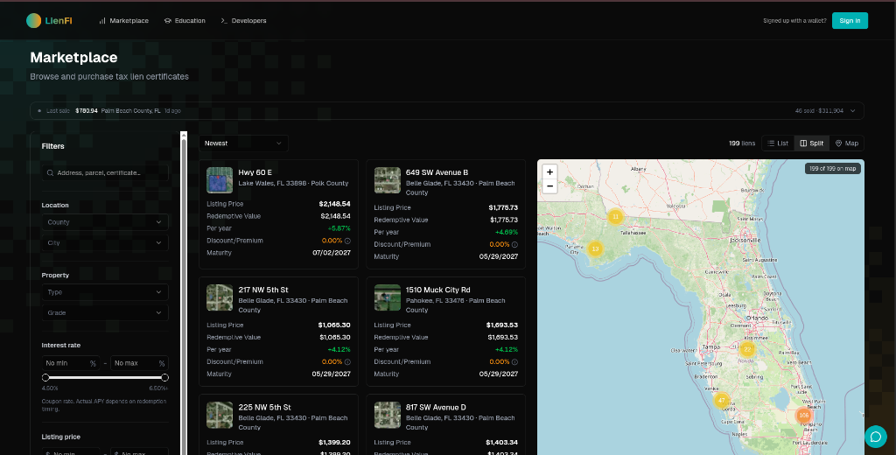Viewport: 896px width, 455px height.
Task: Open 649 SW Avenue B listing title
Action: click(x=437, y=172)
